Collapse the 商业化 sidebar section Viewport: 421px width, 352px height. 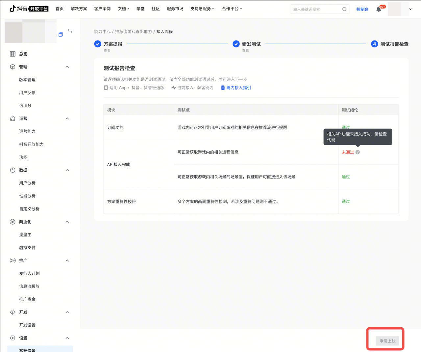tap(67, 222)
